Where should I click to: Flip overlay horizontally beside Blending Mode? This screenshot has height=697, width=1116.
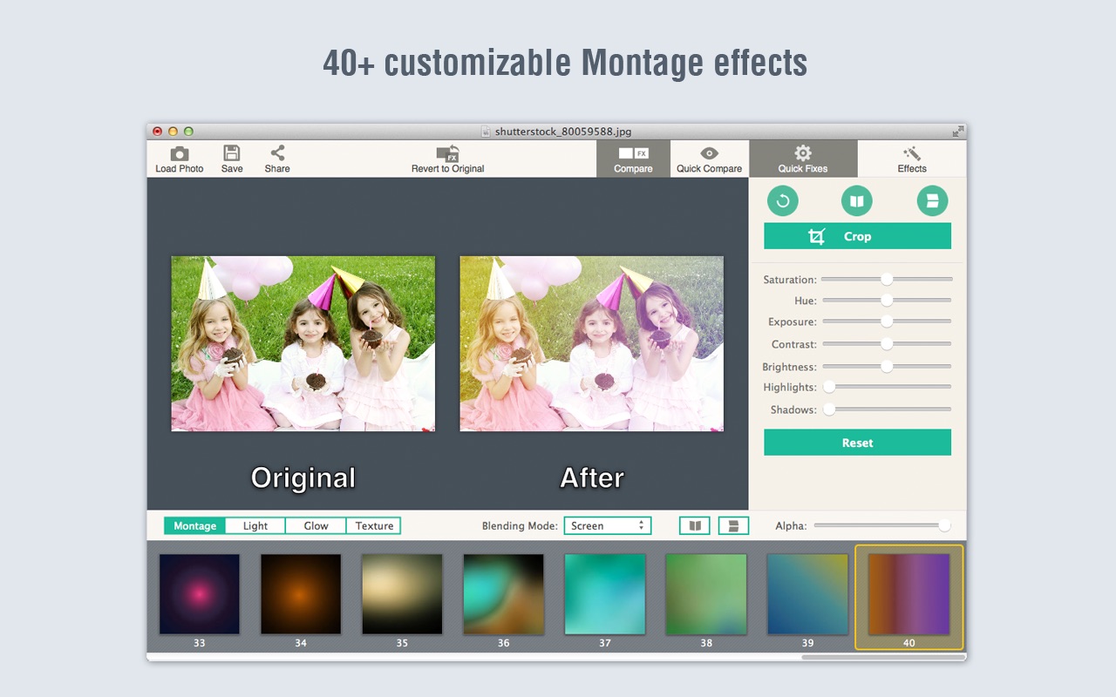point(695,526)
